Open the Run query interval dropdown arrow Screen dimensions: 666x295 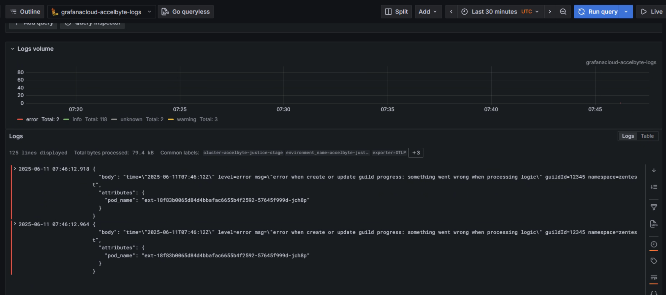click(626, 12)
